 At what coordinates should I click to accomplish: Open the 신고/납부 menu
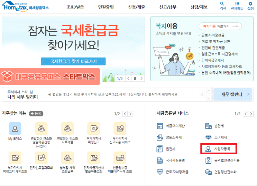point(168,7)
